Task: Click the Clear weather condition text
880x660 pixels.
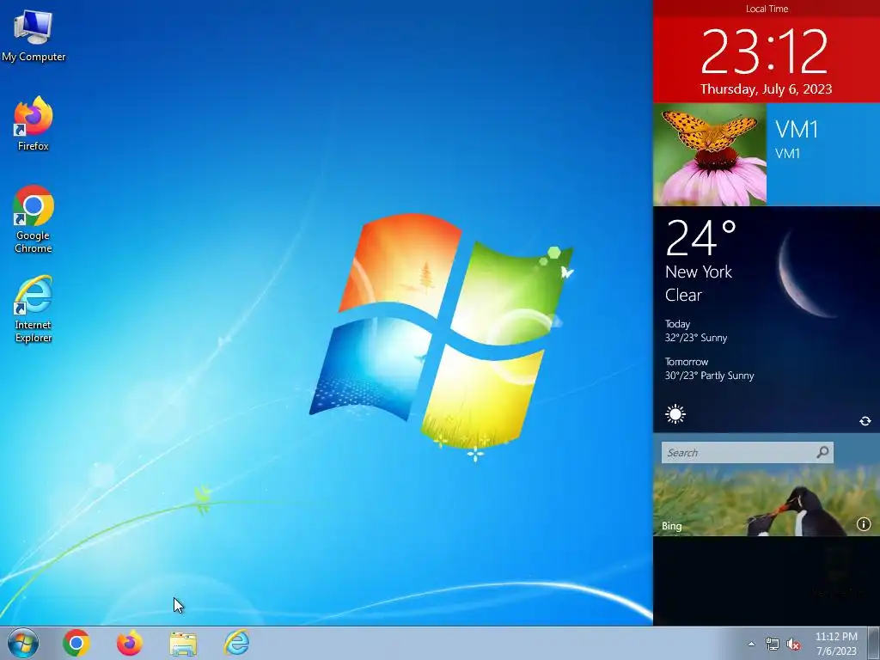Action: point(683,296)
